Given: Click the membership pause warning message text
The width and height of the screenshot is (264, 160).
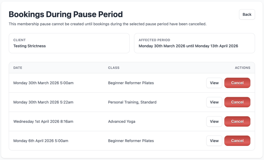Looking at the screenshot, I should 108,24.
